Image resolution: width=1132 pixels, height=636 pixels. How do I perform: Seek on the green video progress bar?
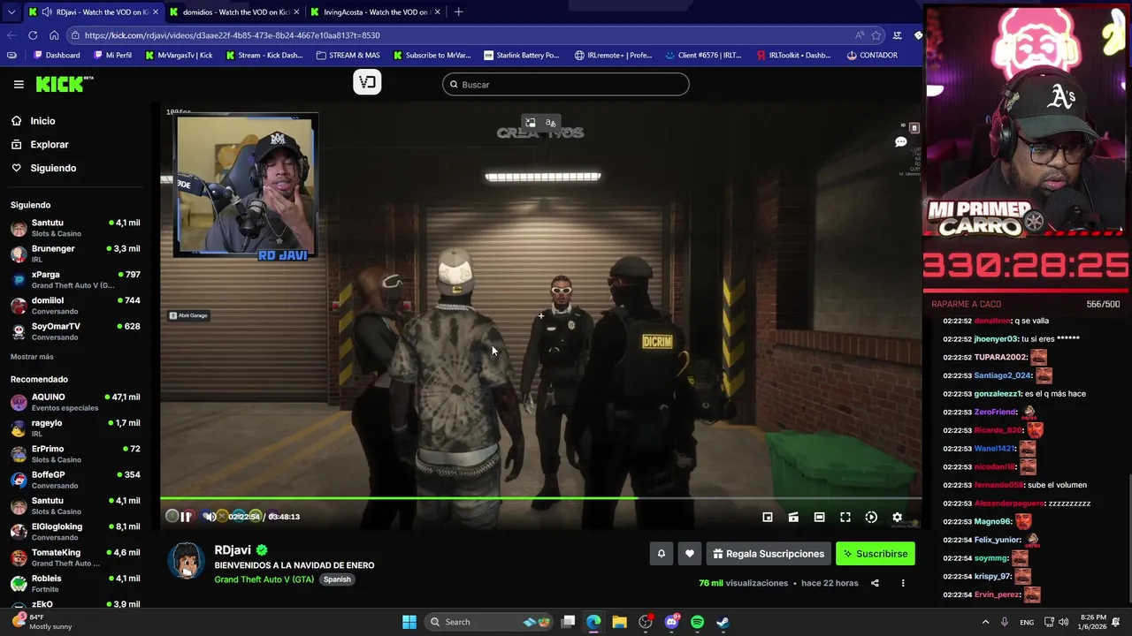coord(540,498)
